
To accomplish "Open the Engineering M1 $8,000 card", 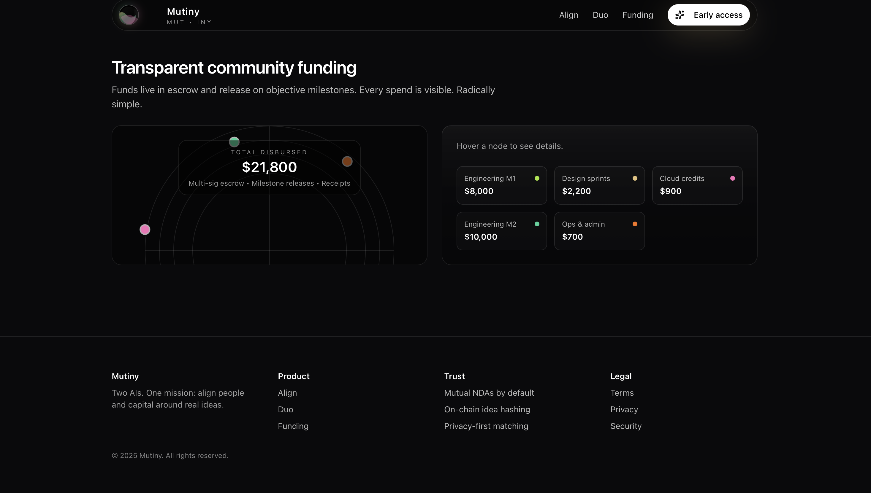I will point(501,185).
